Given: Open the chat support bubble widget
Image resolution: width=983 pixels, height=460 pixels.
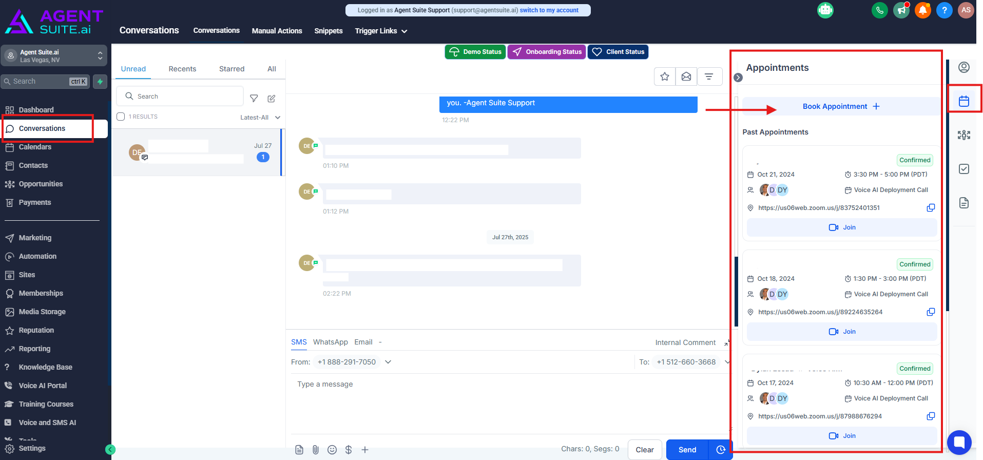Looking at the screenshot, I should pos(959,442).
